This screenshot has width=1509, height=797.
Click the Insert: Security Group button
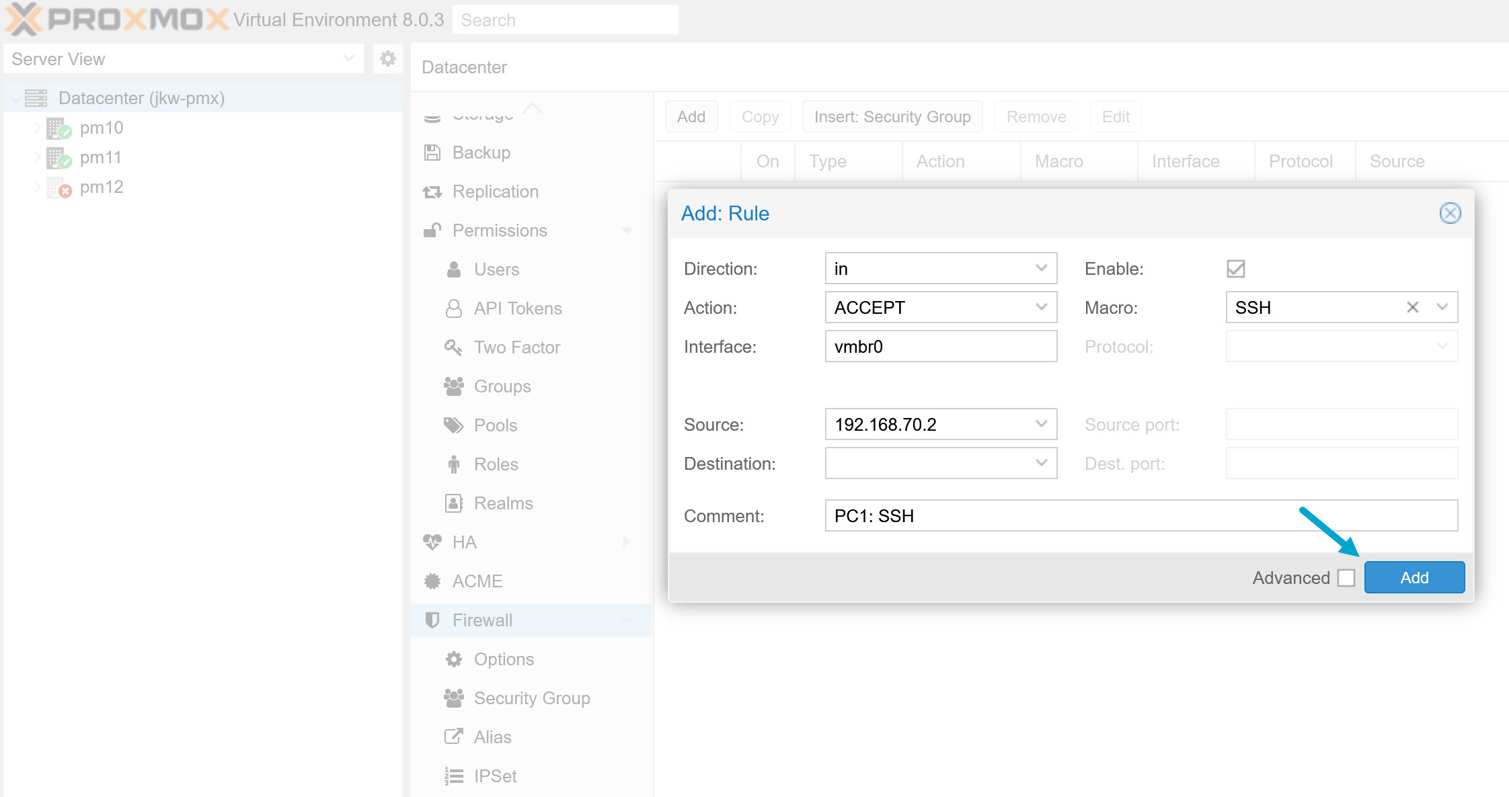pyautogui.click(x=892, y=116)
